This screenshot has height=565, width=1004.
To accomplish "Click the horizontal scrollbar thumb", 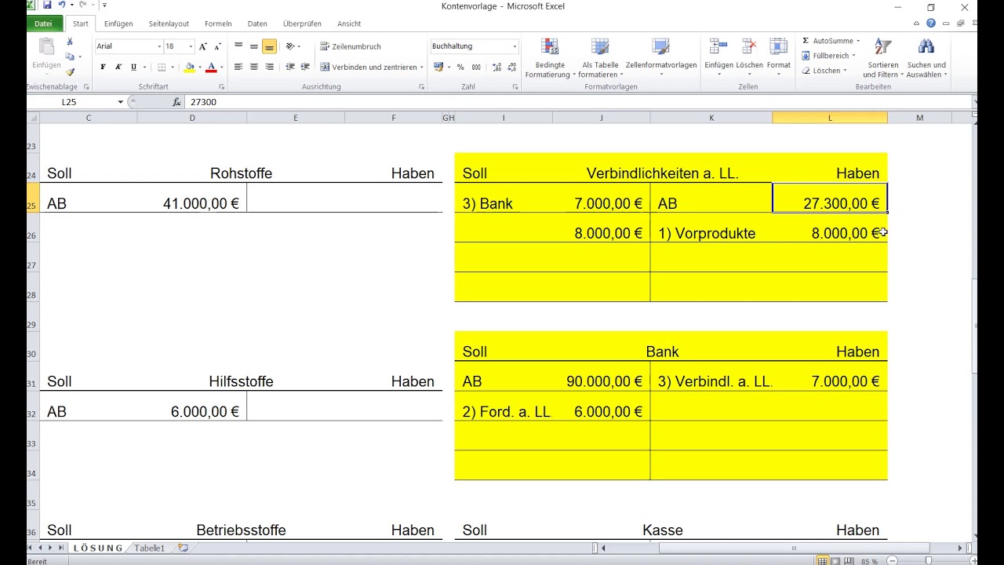I will [x=794, y=548].
